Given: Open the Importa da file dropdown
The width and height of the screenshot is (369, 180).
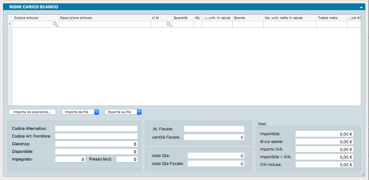Looking at the screenshot, I should [96, 112].
